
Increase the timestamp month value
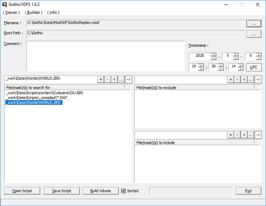[x=236, y=54]
